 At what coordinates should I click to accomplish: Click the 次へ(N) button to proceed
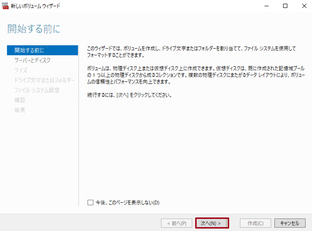point(212,223)
